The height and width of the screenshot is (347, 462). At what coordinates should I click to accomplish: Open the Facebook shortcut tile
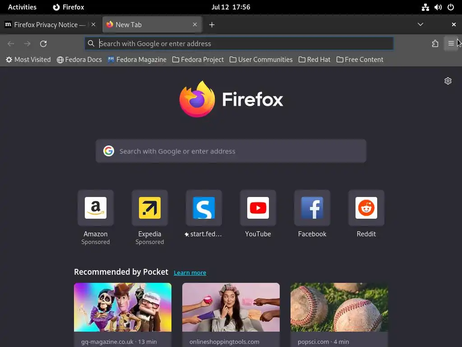[312, 208]
